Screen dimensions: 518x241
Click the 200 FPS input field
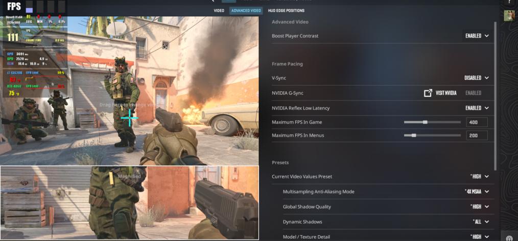click(x=477, y=135)
